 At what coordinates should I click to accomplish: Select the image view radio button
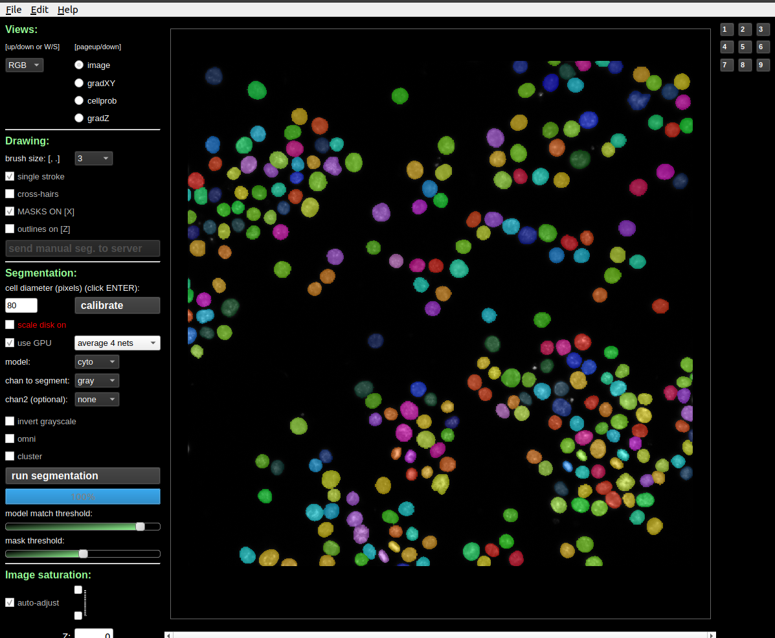click(x=78, y=65)
